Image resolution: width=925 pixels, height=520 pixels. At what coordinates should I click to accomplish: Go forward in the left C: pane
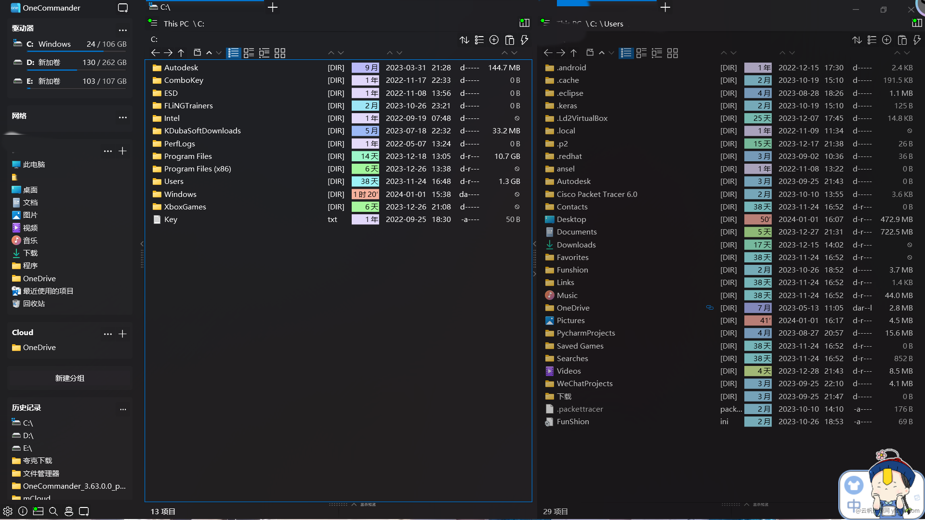pyautogui.click(x=168, y=53)
